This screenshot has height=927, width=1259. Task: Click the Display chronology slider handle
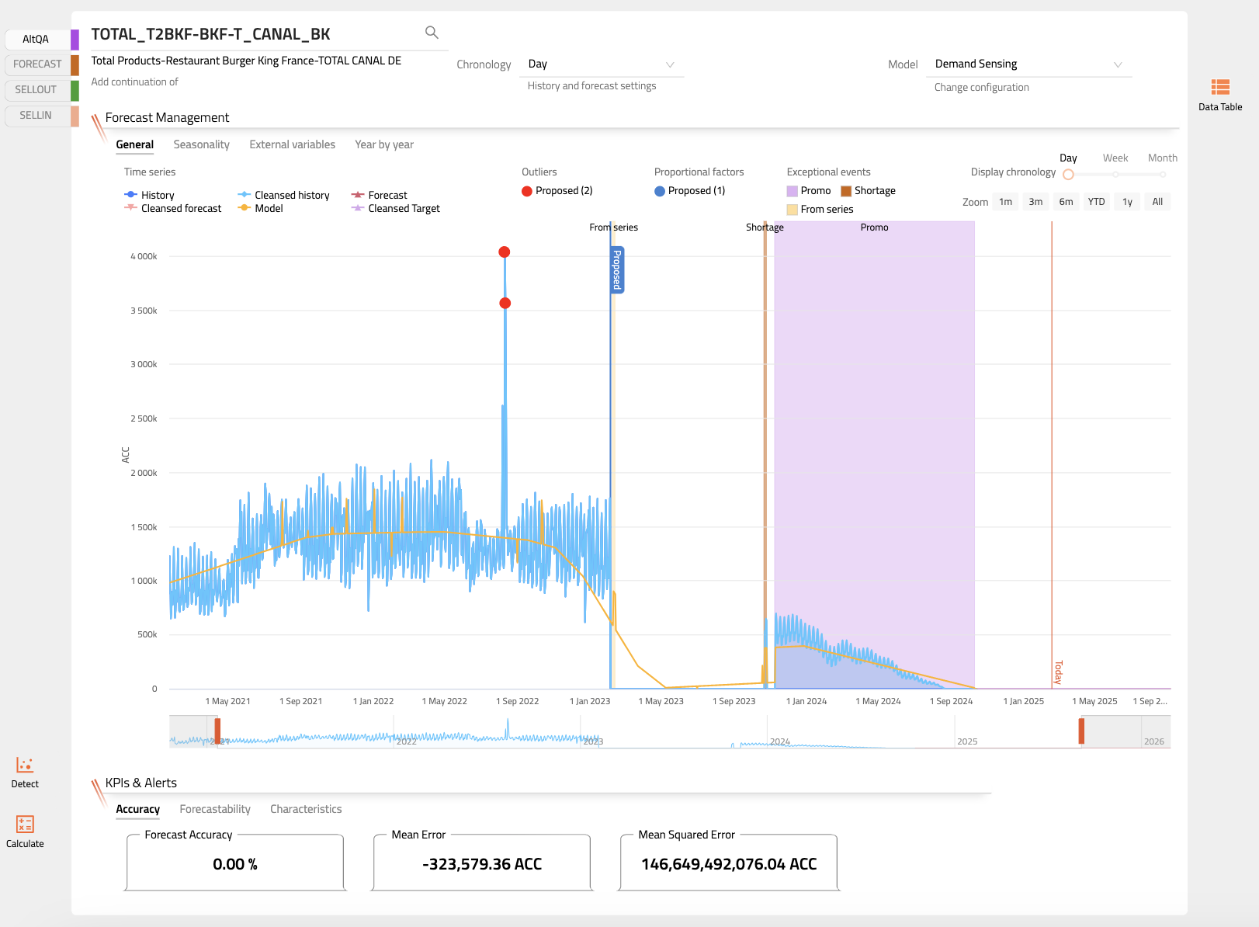pos(1068,175)
